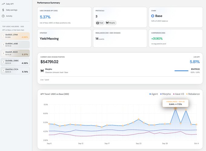Image resolution: width=206 pixels, height=151 pixels.
Task: Click the Fluid logo icon in Protocols card
Action: (x=98, y=23)
